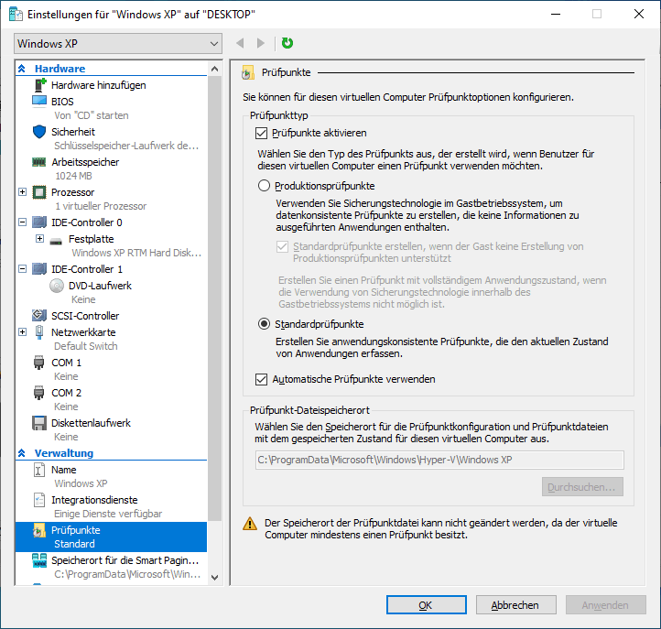661x629 pixels.
Task: Click the OK button
Action: pyautogui.click(x=427, y=605)
